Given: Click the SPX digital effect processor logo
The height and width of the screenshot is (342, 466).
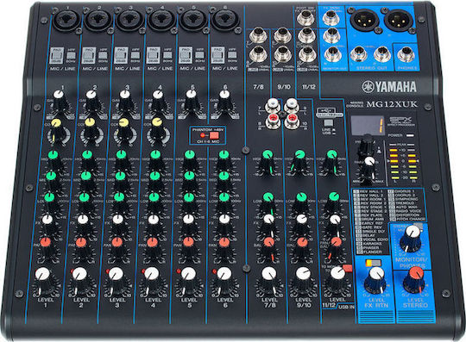Looking at the screenshot, I should tap(401, 121).
